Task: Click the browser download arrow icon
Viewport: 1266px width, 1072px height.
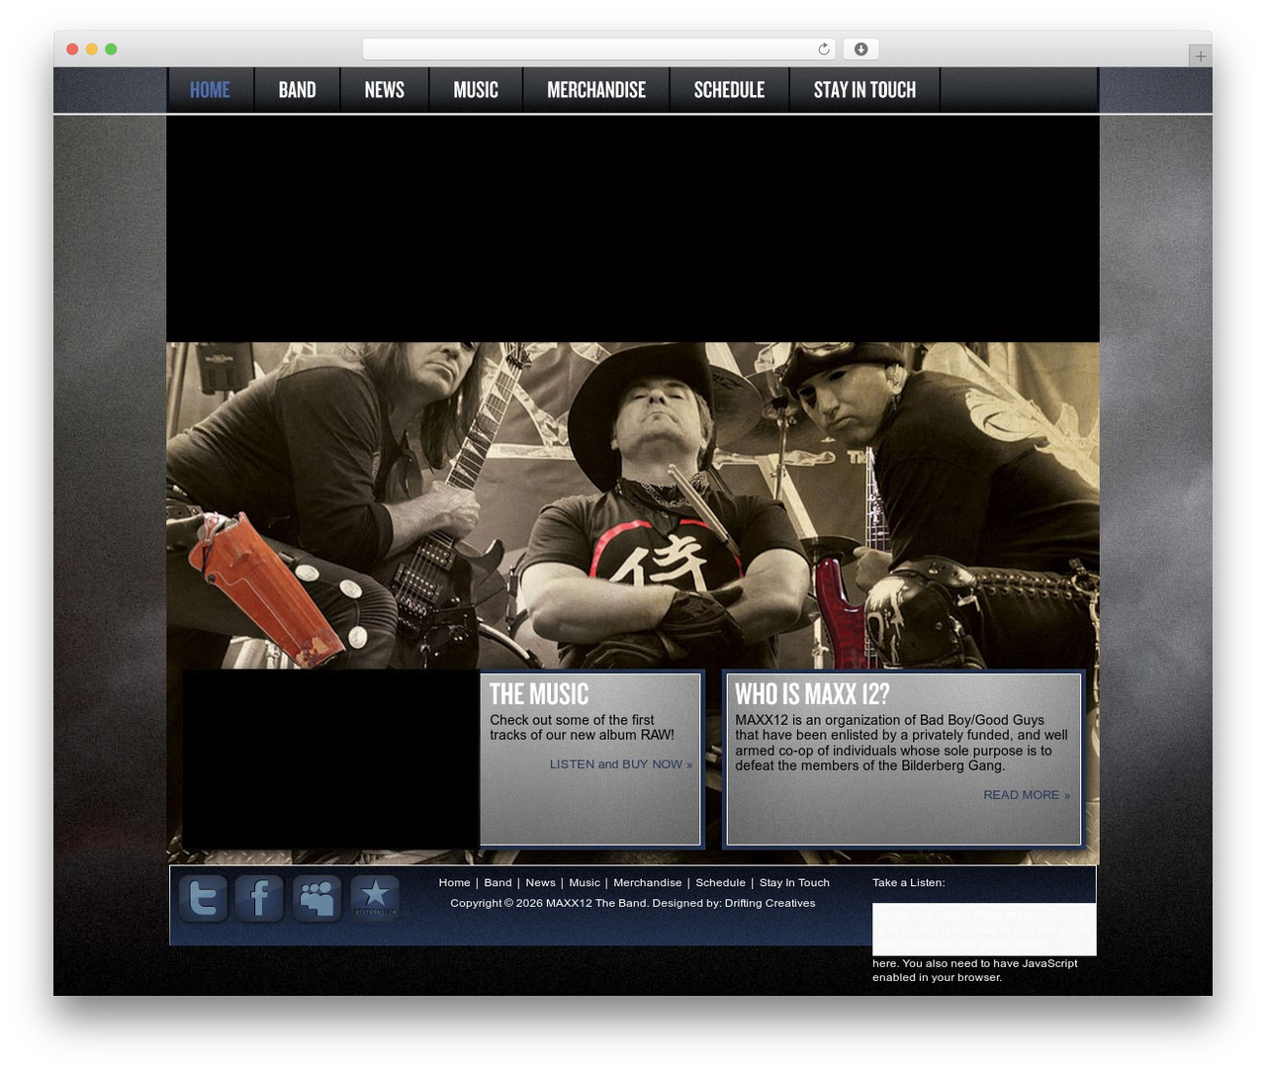Action: pyautogui.click(x=861, y=49)
